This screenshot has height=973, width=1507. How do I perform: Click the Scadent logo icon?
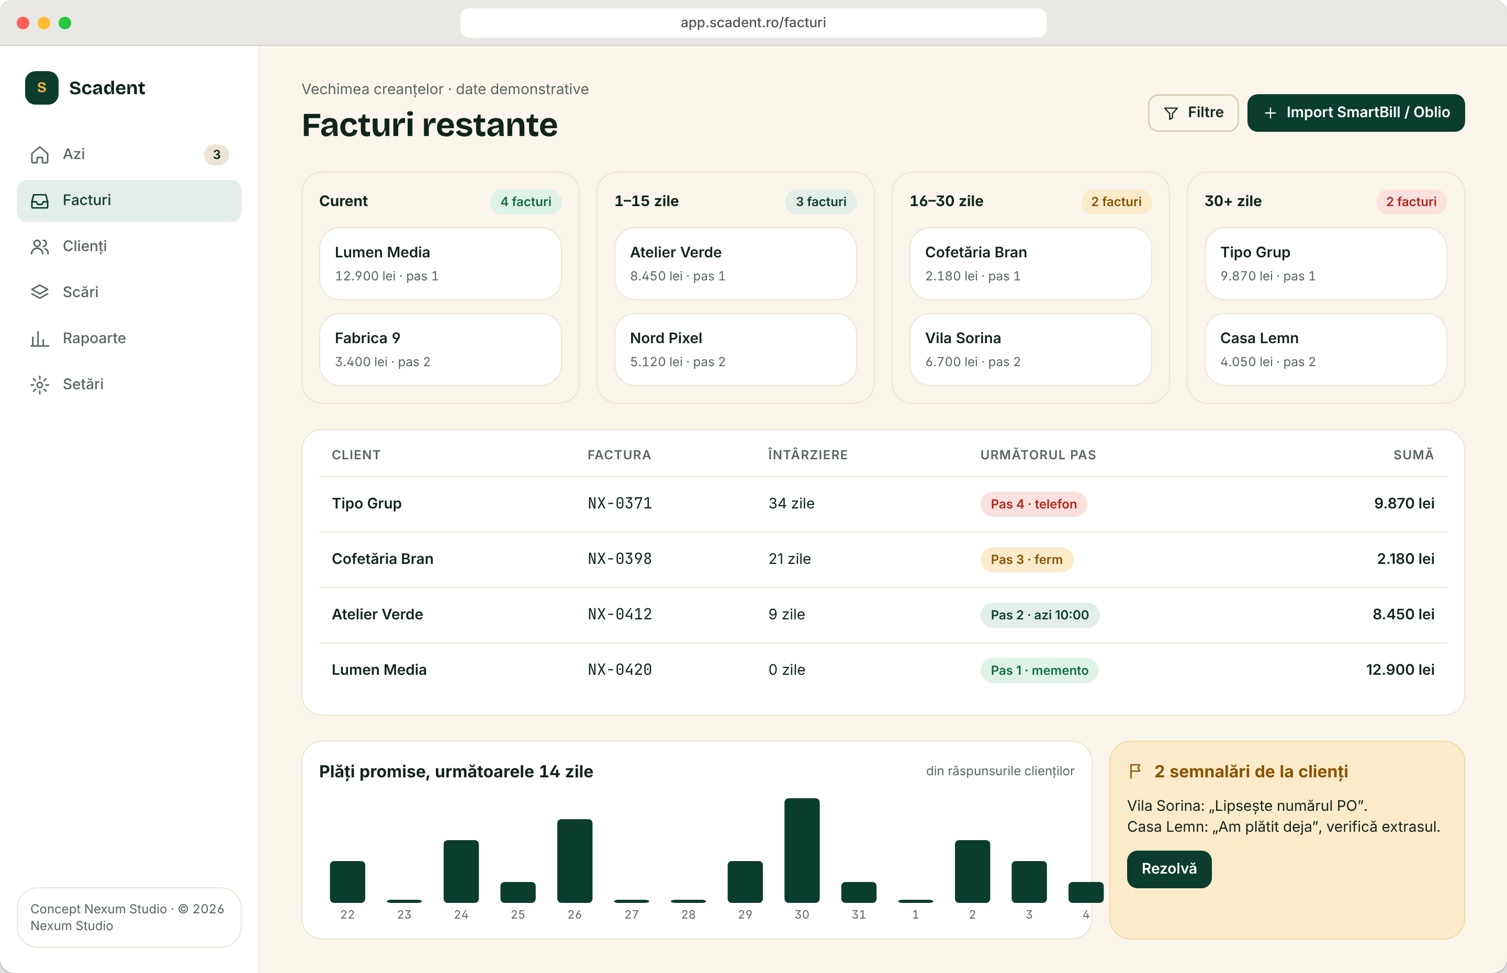[x=42, y=88]
